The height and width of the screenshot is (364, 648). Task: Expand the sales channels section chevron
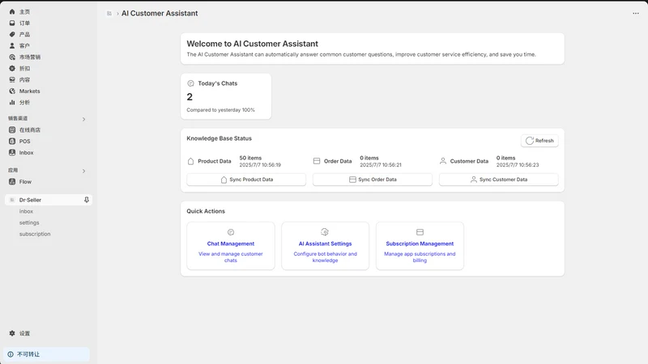(x=84, y=119)
